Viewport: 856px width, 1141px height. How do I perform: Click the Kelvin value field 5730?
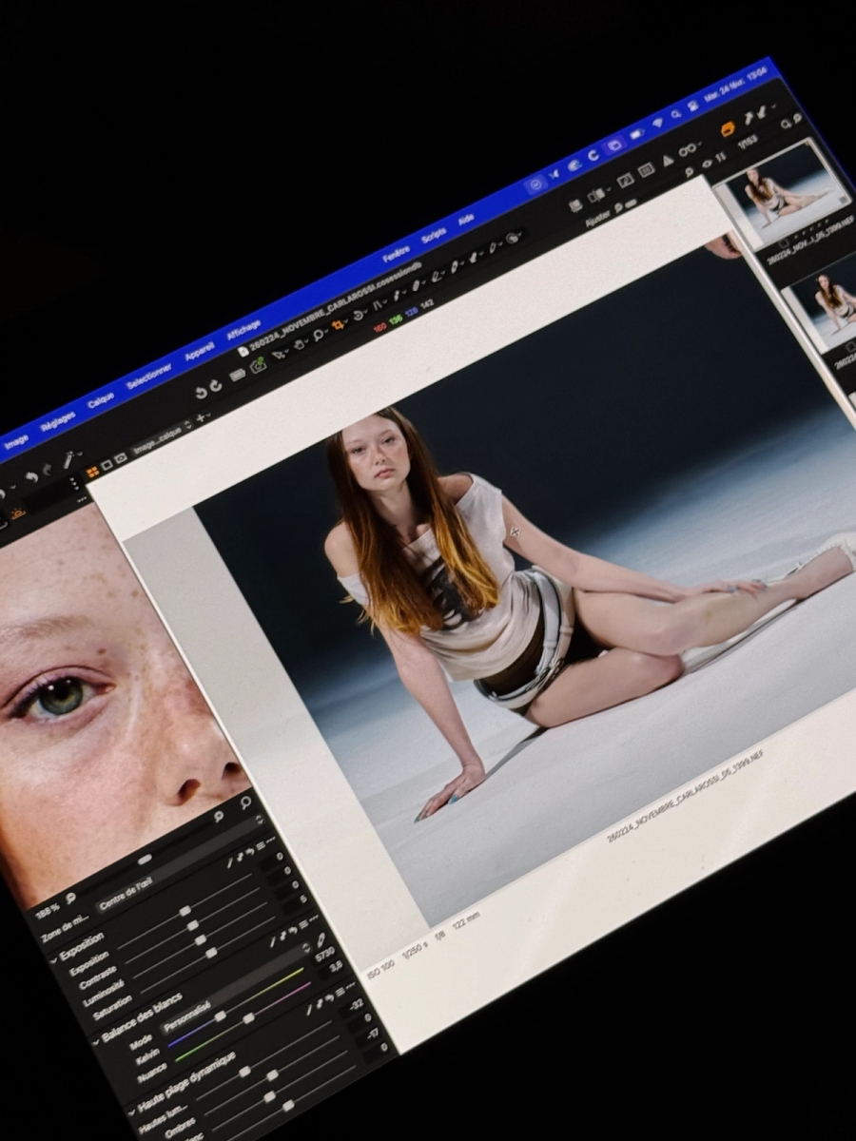(324, 954)
